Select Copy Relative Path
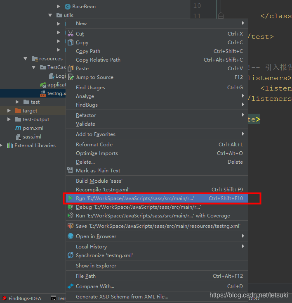 (x=157, y=60)
